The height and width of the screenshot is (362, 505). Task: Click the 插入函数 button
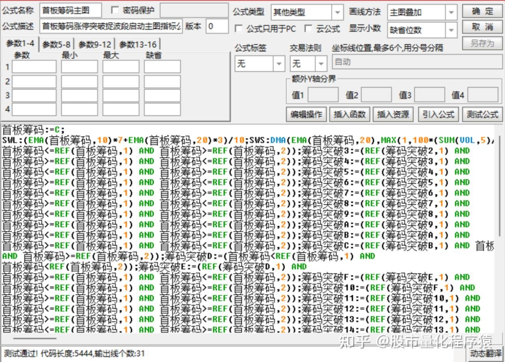coord(350,114)
